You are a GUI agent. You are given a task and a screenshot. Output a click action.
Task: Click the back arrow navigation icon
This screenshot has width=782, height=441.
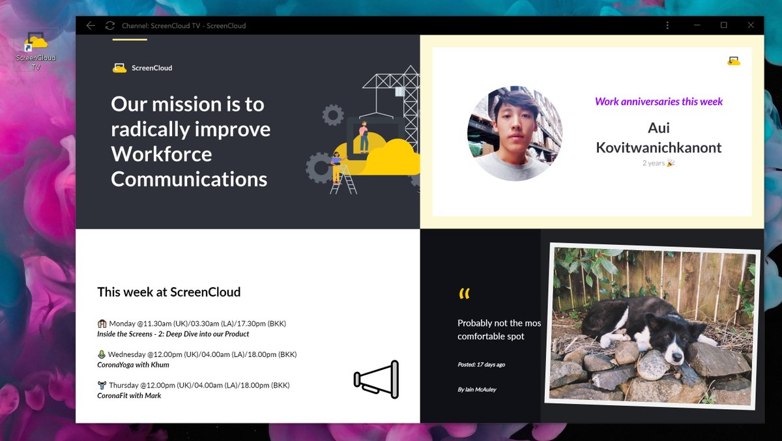pyautogui.click(x=90, y=25)
